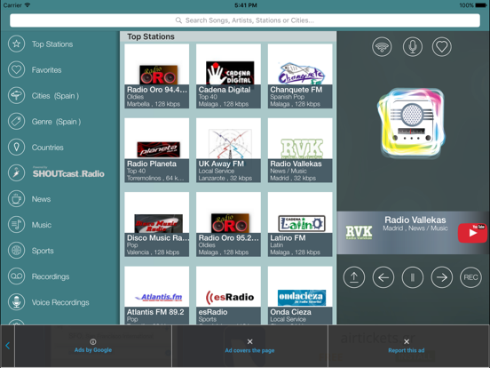The height and width of the screenshot is (368, 490).
Task: Click the radio artwork image
Action: tap(412, 124)
